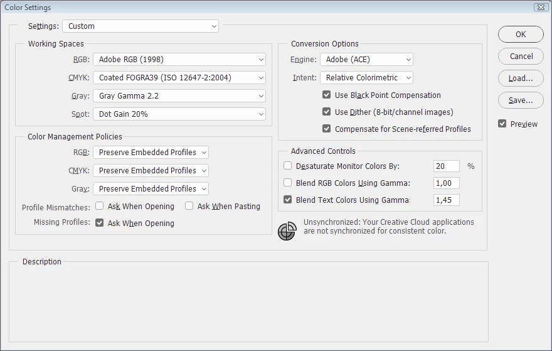Enable Blend RGB Colors Using Gamma
552x351 pixels.
288,183
